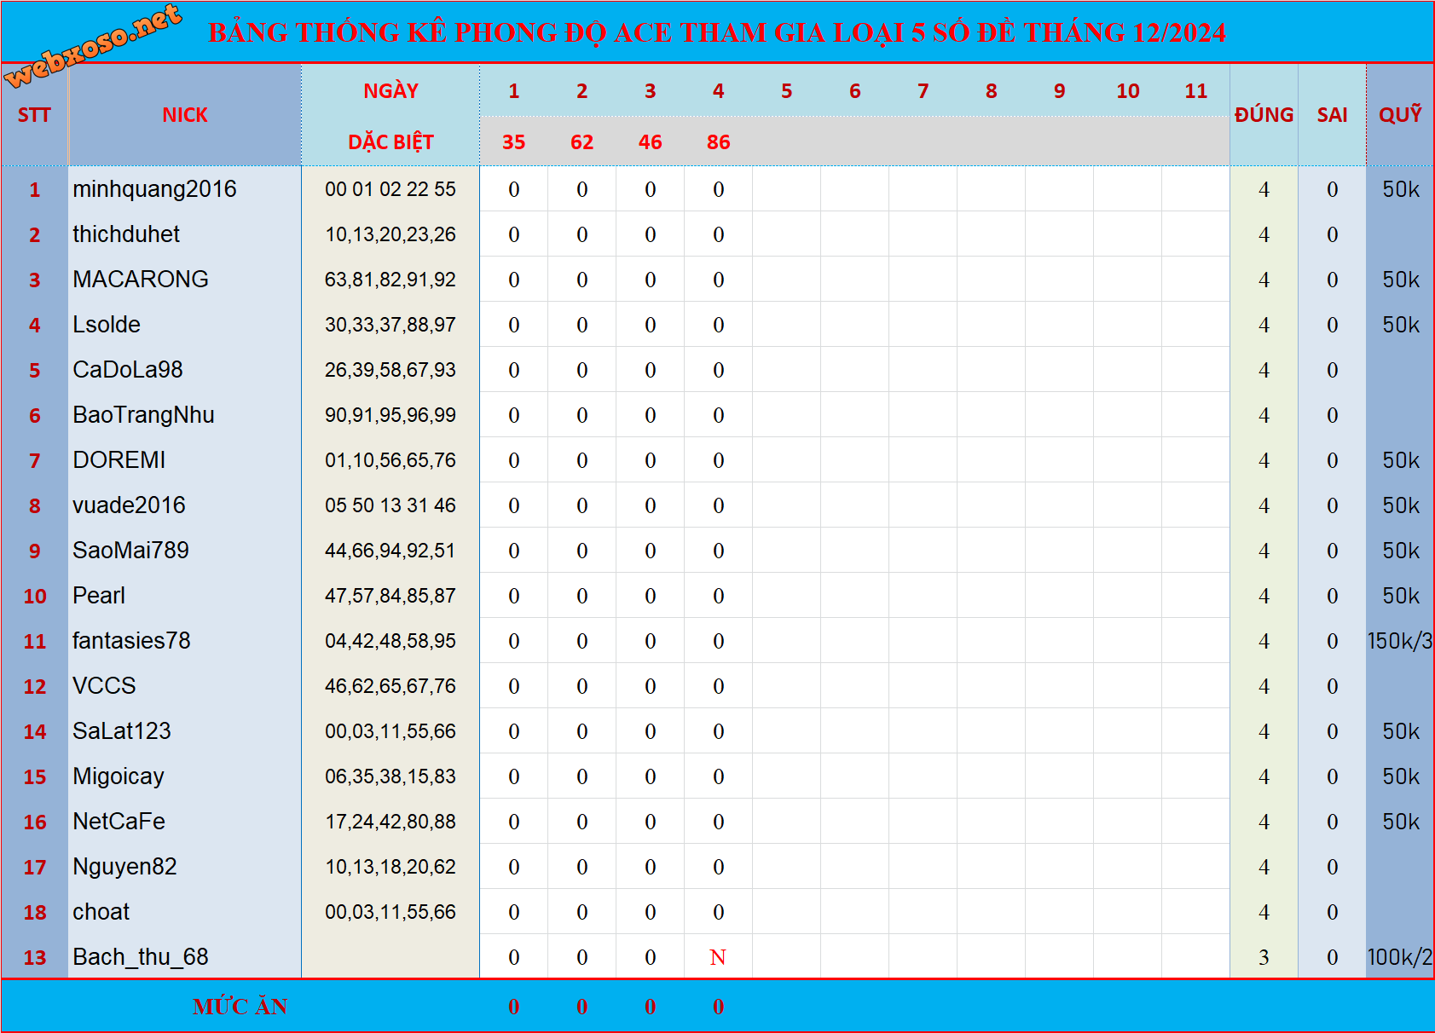The height and width of the screenshot is (1033, 1435).
Task: Click the nick minhquang2016
Action: [154, 189]
